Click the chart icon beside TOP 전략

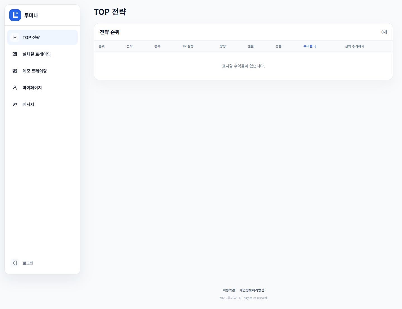point(15,37)
